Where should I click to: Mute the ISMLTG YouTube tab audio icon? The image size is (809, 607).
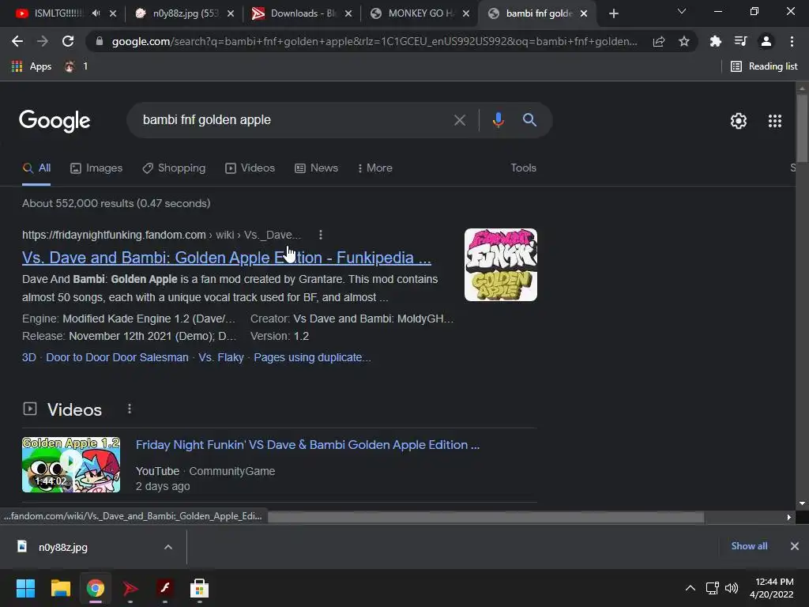tap(96, 13)
